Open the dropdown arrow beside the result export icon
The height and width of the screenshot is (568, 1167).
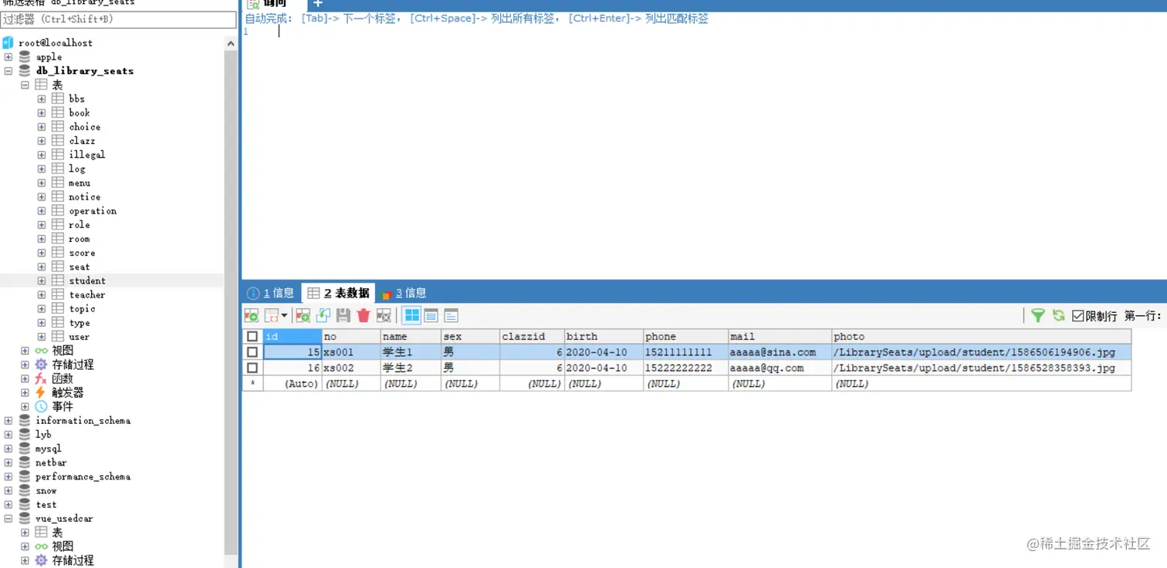point(284,316)
